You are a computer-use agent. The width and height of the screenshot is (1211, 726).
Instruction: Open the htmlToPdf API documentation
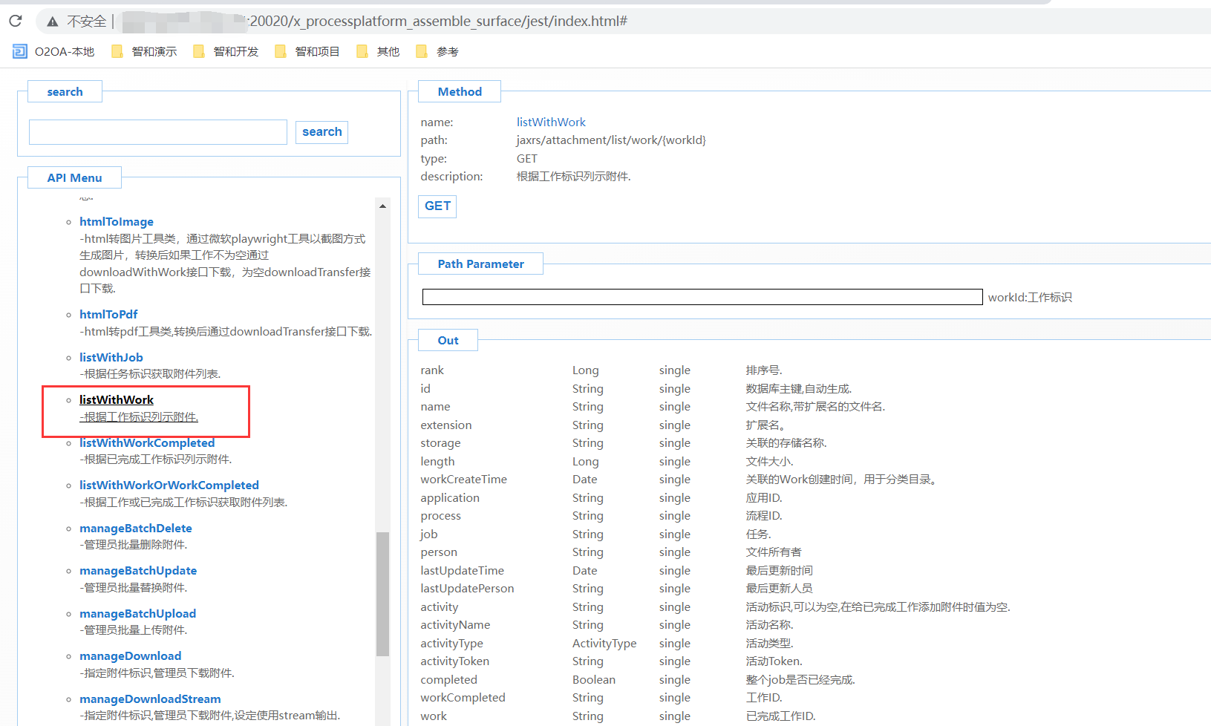click(108, 314)
